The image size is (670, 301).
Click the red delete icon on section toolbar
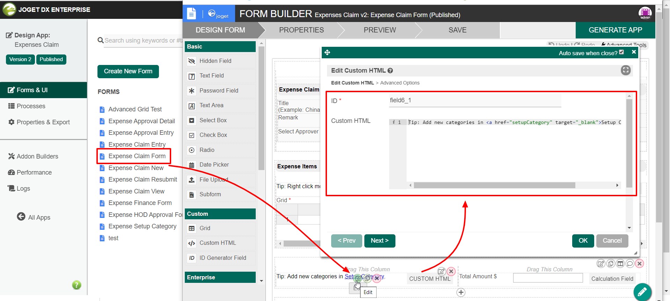click(639, 264)
